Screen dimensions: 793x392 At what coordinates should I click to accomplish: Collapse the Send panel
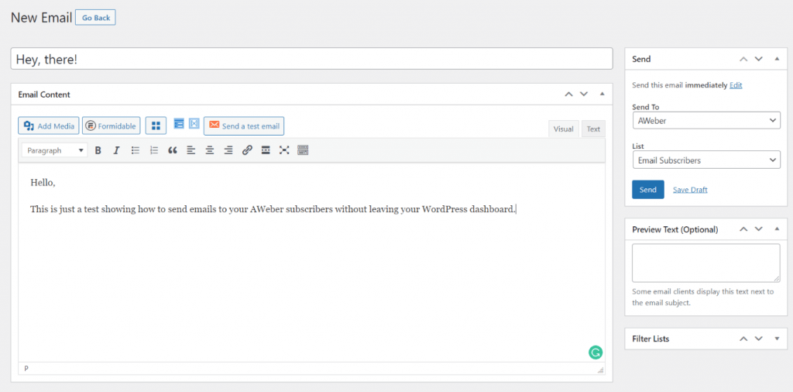[x=777, y=59]
